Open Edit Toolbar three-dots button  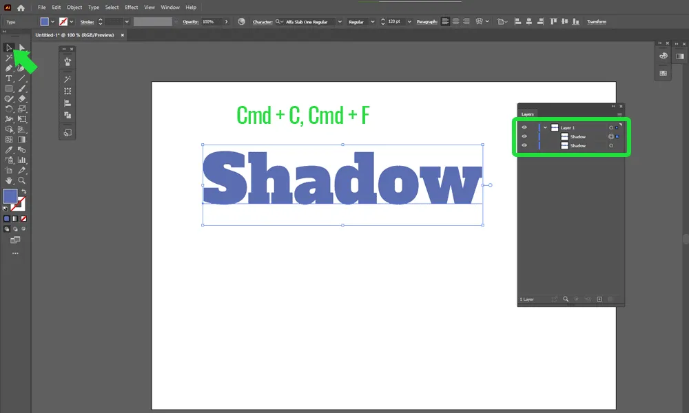pyautogui.click(x=15, y=253)
